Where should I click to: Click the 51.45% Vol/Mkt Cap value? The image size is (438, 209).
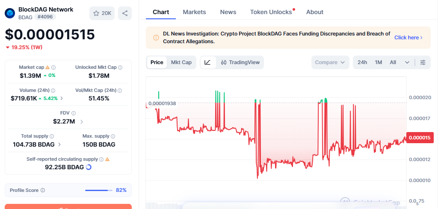tap(99, 98)
